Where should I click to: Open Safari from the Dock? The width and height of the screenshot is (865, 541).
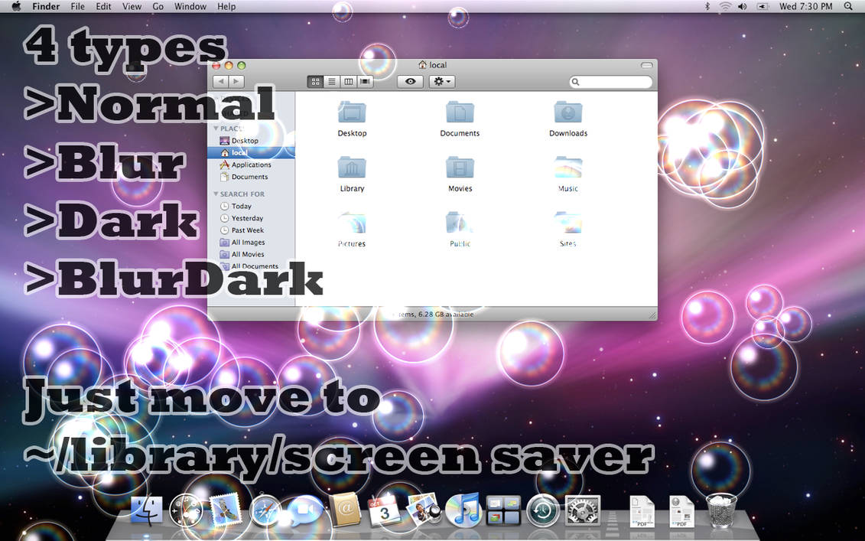(265, 511)
